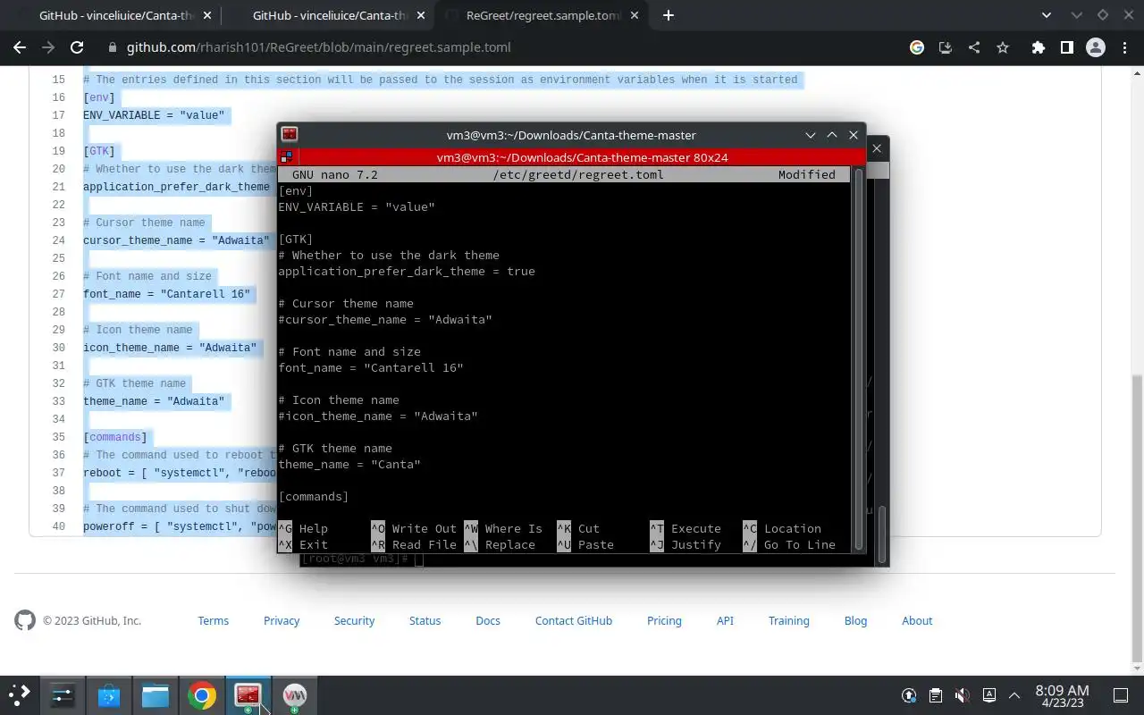Open the Terms footer link
1144x715 pixels.
pyautogui.click(x=214, y=620)
